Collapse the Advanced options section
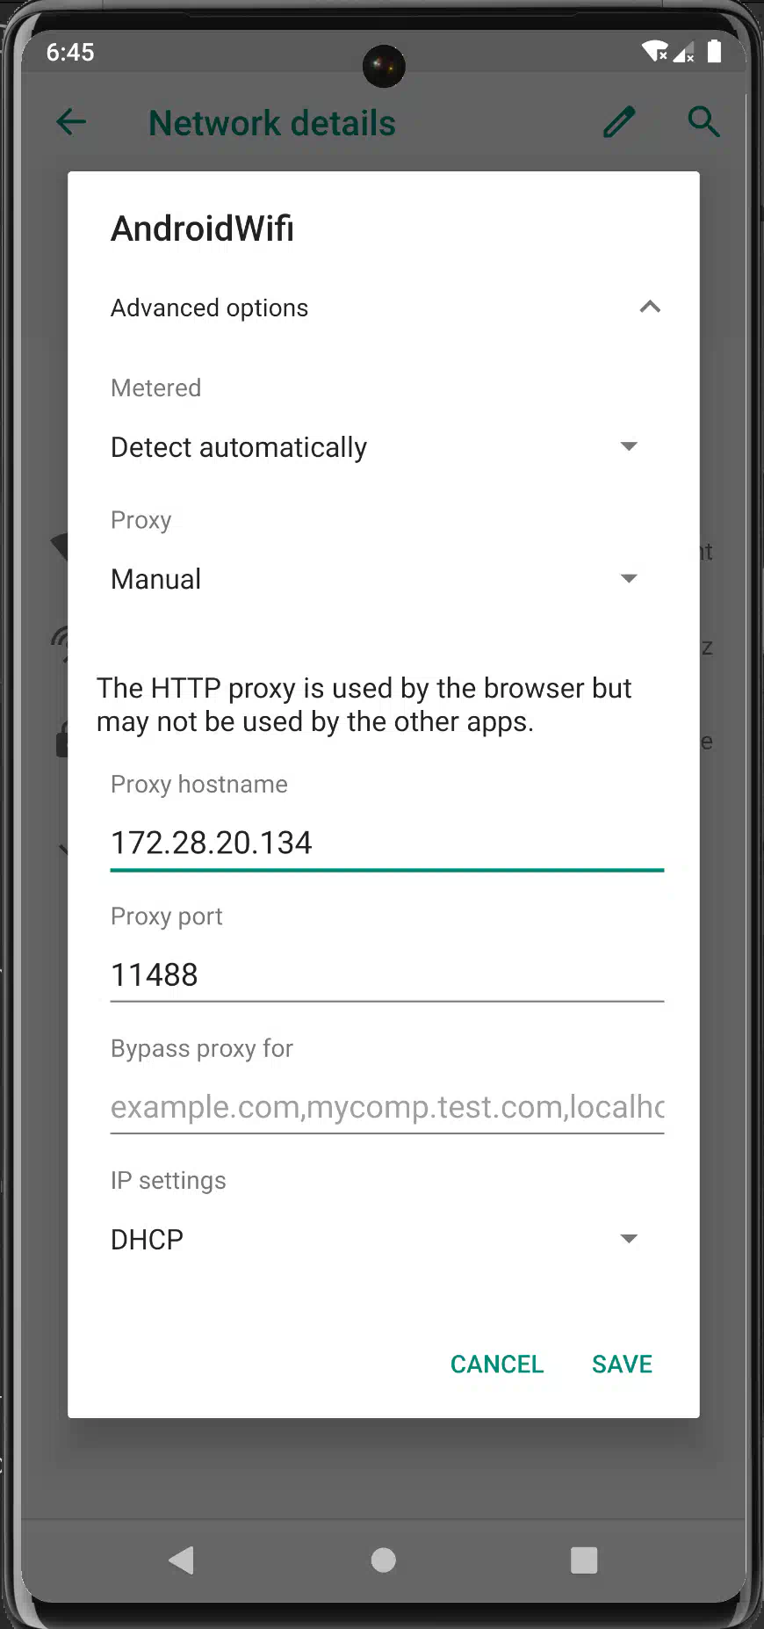Image resolution: width=764 pixels, height=1629 pixels. [x=650, y=307]
